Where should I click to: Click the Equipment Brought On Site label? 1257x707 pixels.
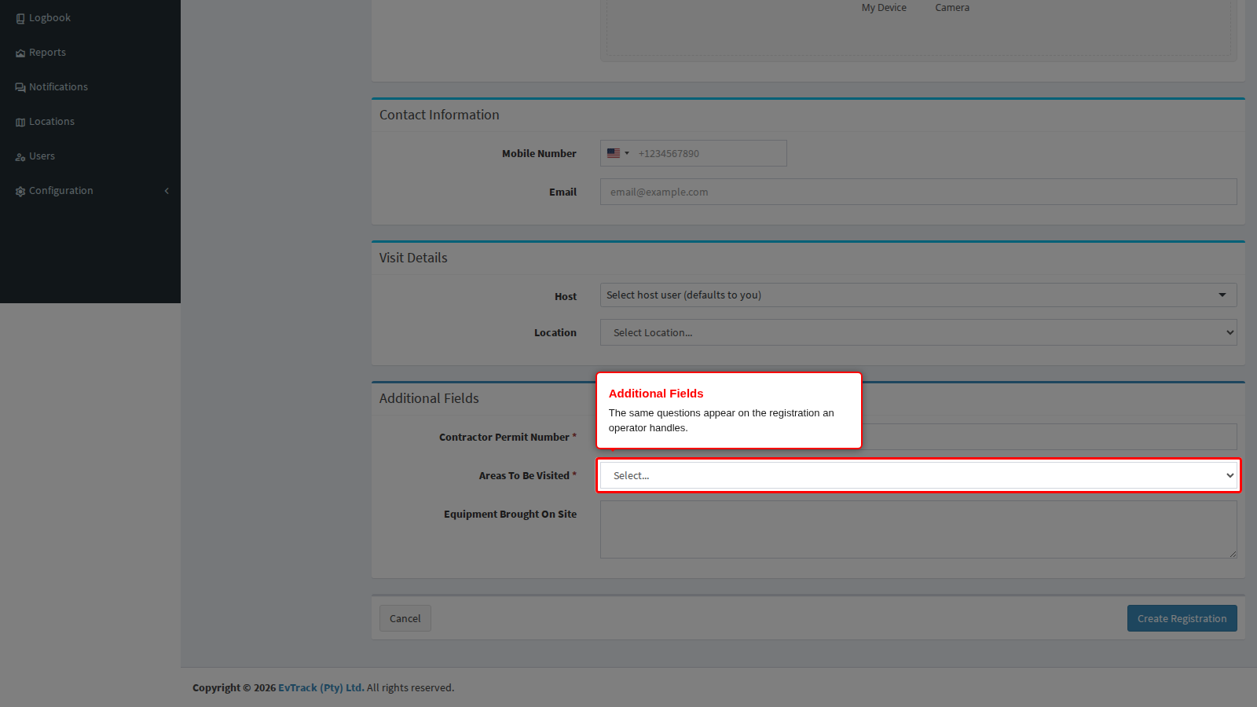(510, 514)
